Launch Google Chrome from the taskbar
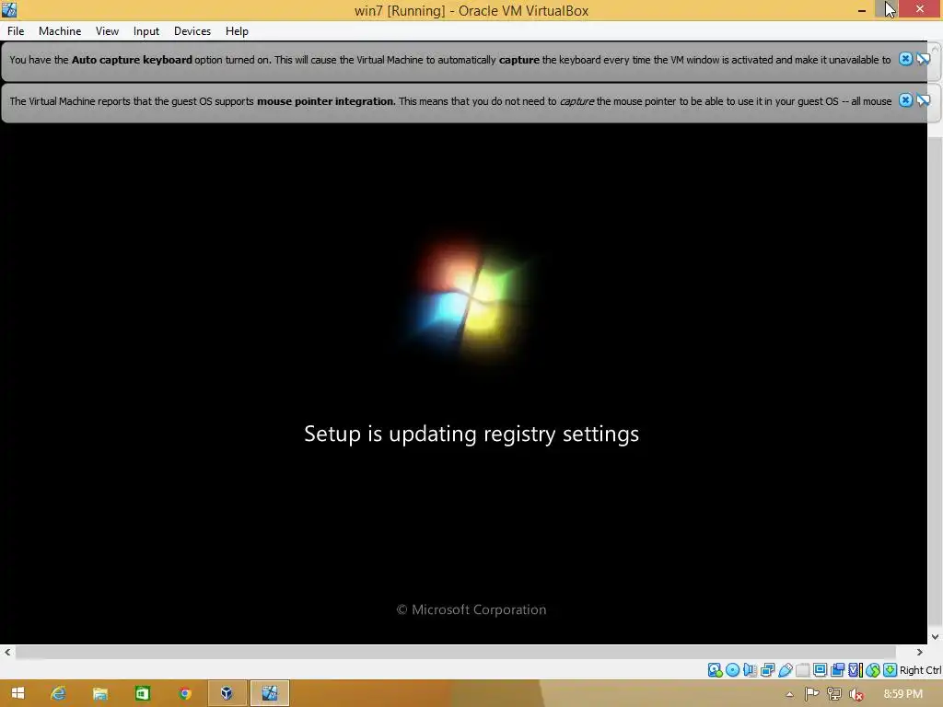Image resolution: width=943 pixels, height=707 pixels. (184, 693)
